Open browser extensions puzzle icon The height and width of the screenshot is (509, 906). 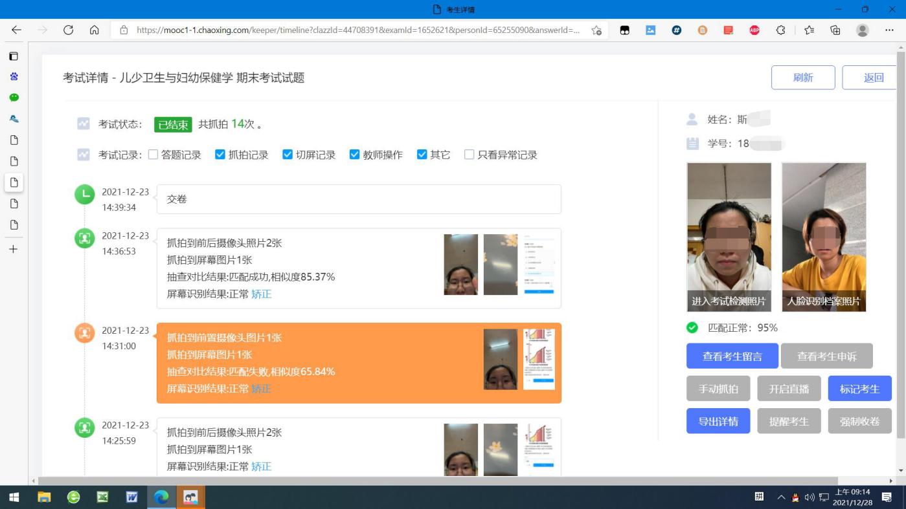(x=780, y=30)
